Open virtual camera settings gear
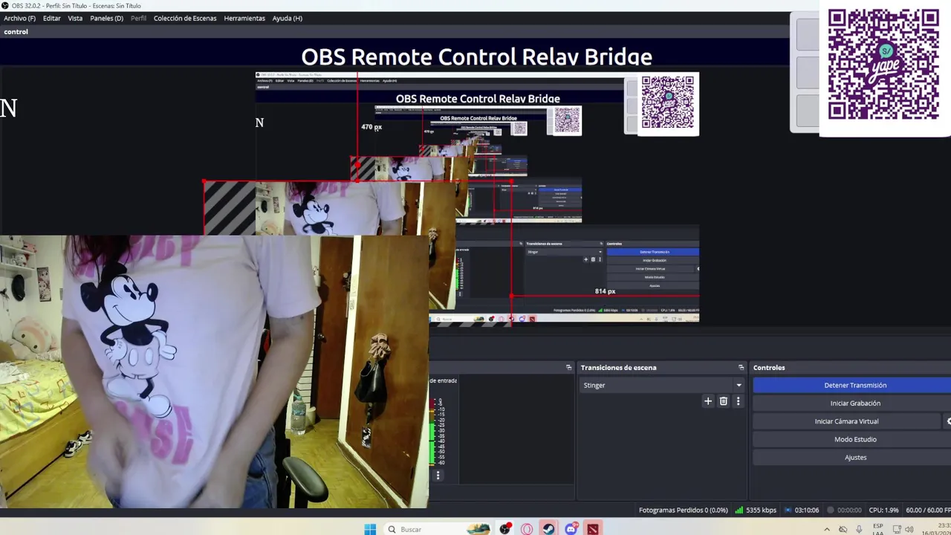The height and width of the screenshot is (535, 951). click(x=948, y=421)
